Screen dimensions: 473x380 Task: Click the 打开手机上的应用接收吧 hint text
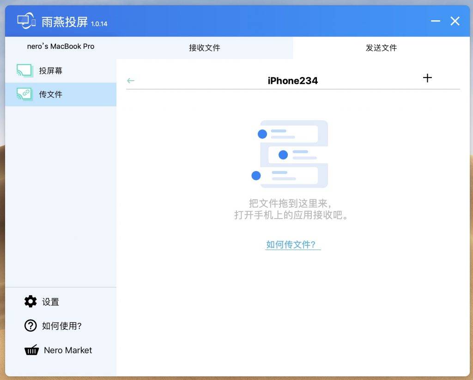coord(291,215)
